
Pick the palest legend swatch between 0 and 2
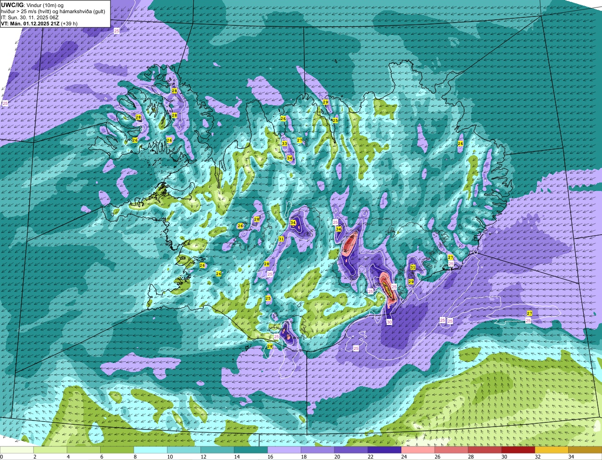(17, 450)
